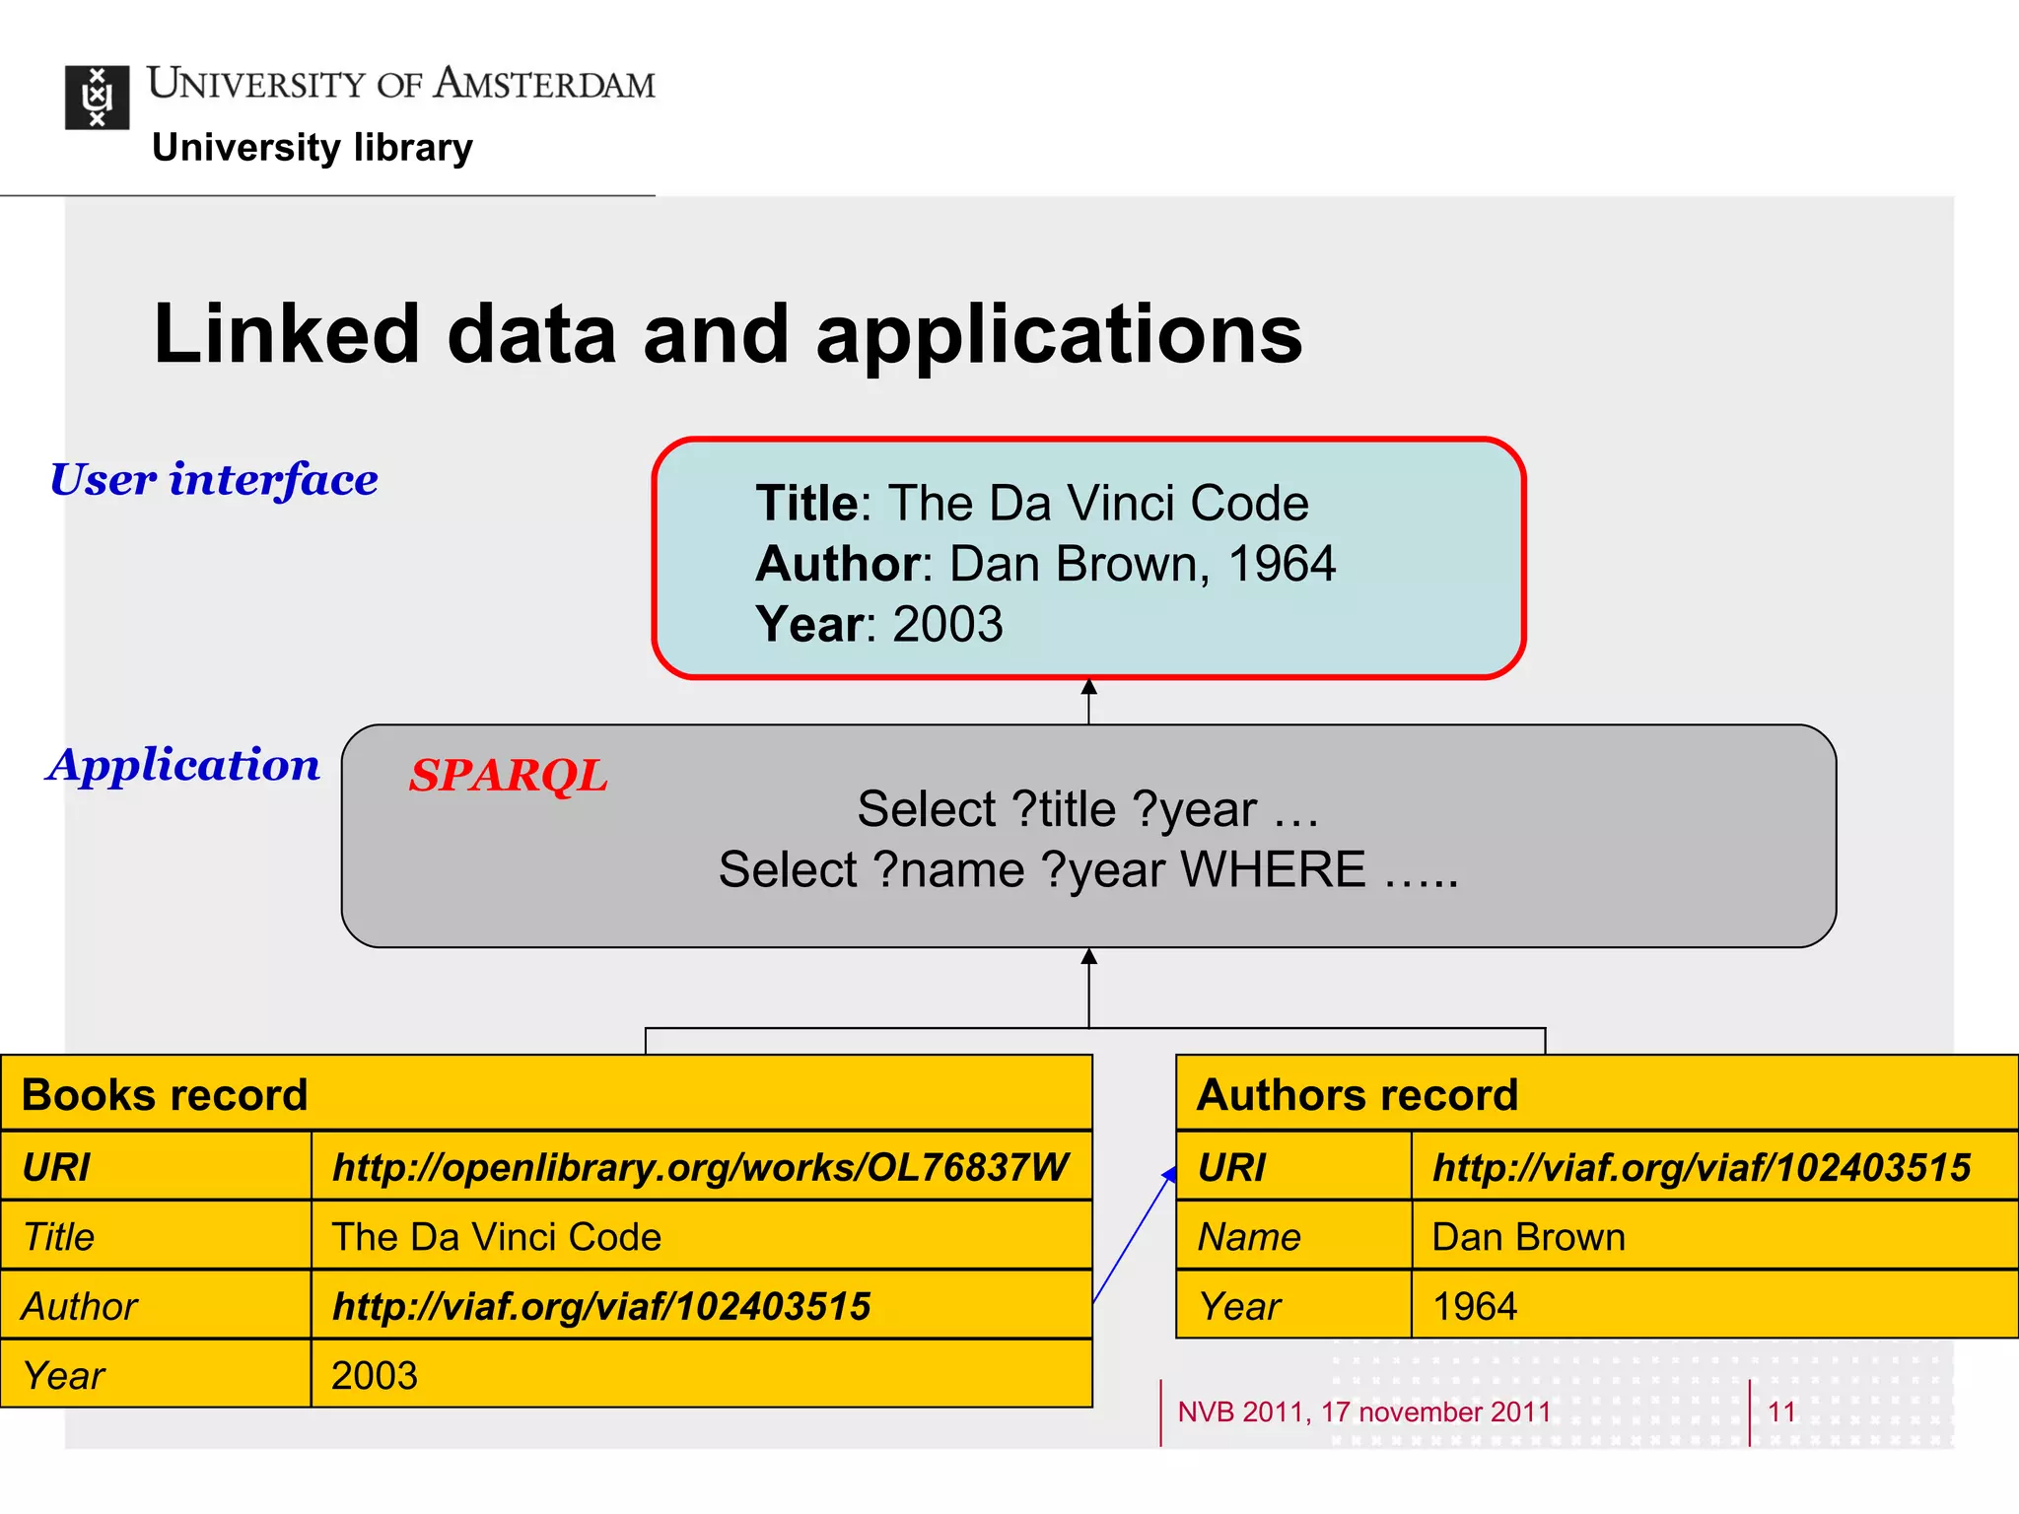Click the 'Dan Brown' table cell
Image resolution: width=2019 pixels, height=1514 pixels.
(1715, 1236)
